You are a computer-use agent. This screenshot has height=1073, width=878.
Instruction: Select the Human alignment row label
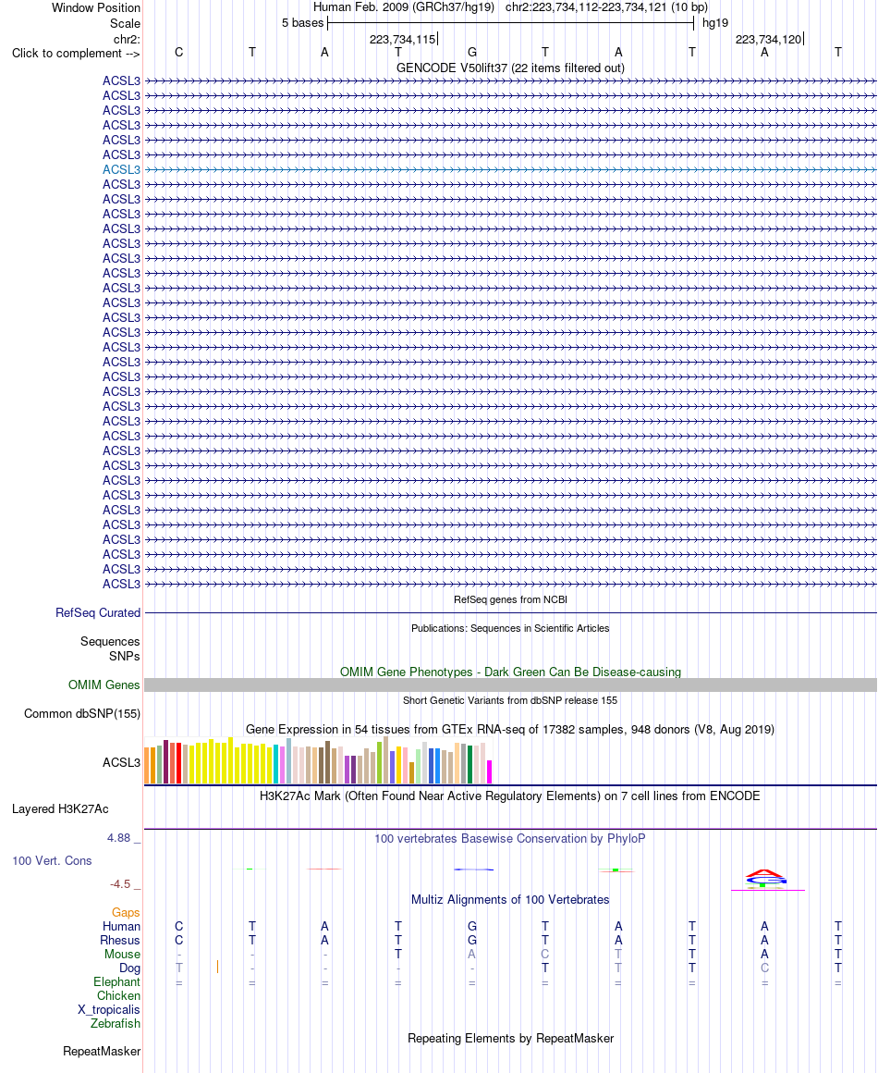(122, 927)
